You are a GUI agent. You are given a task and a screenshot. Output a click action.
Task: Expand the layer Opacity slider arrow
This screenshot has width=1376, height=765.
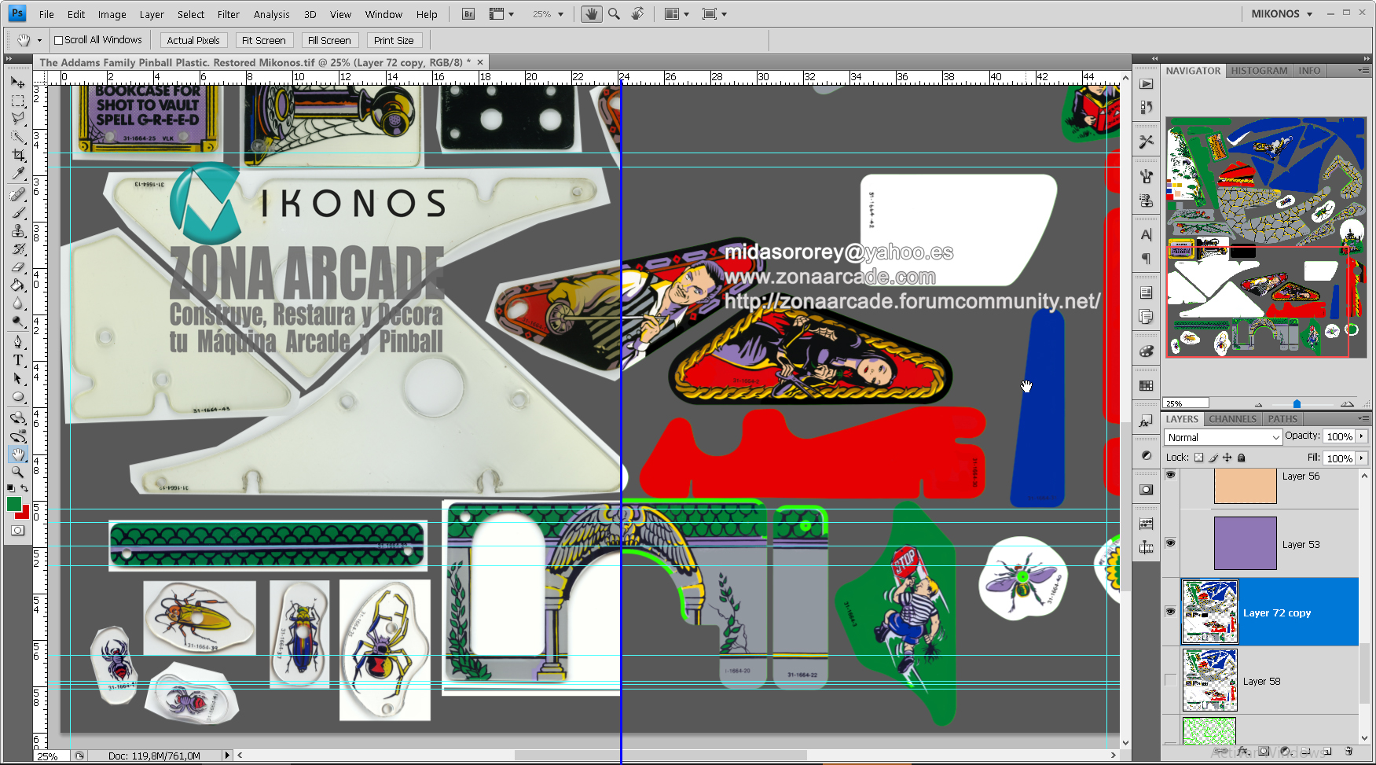[1362, 436]
